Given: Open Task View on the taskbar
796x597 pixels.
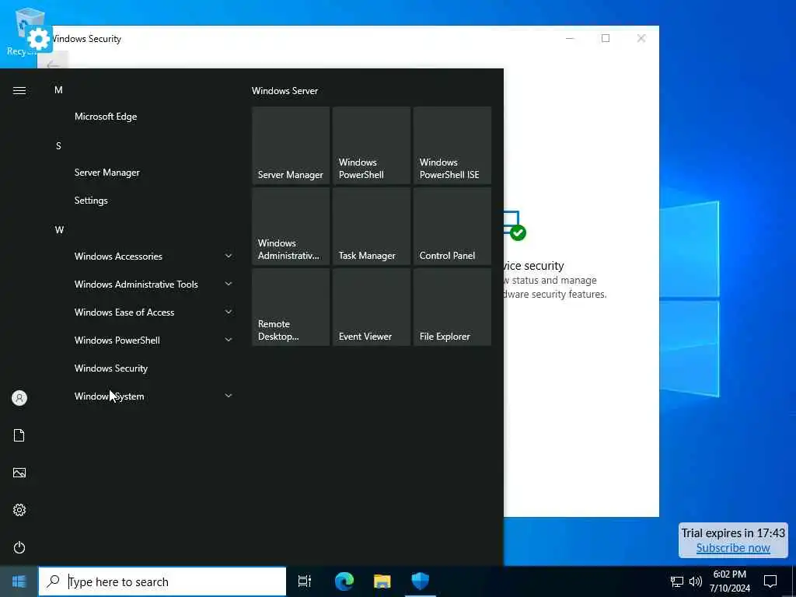Looking at the screenshot, I should click(x=305, y=581).
